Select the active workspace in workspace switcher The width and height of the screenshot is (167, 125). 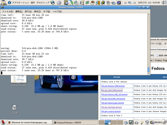click(x=108, y=122)
